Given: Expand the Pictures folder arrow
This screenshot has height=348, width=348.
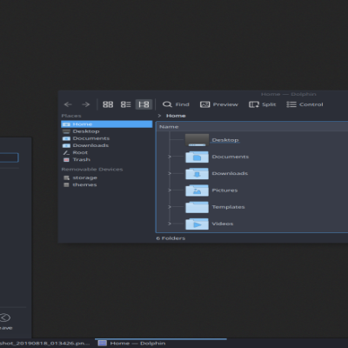Looking at the screenshot, I should tap(170, 191).
